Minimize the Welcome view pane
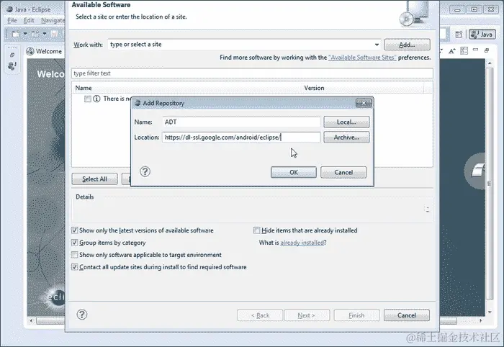Screen dimensions: 504x347 (475, 50)
